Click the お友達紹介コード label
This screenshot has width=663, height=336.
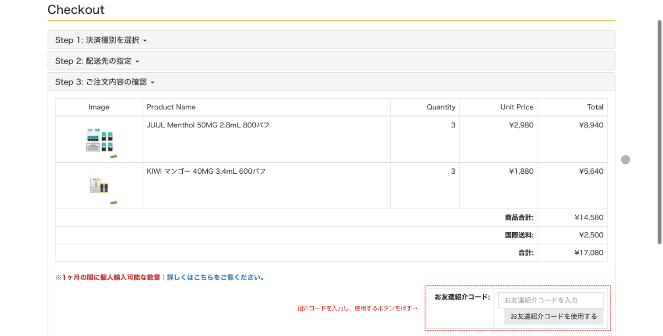tap(462, 297)
